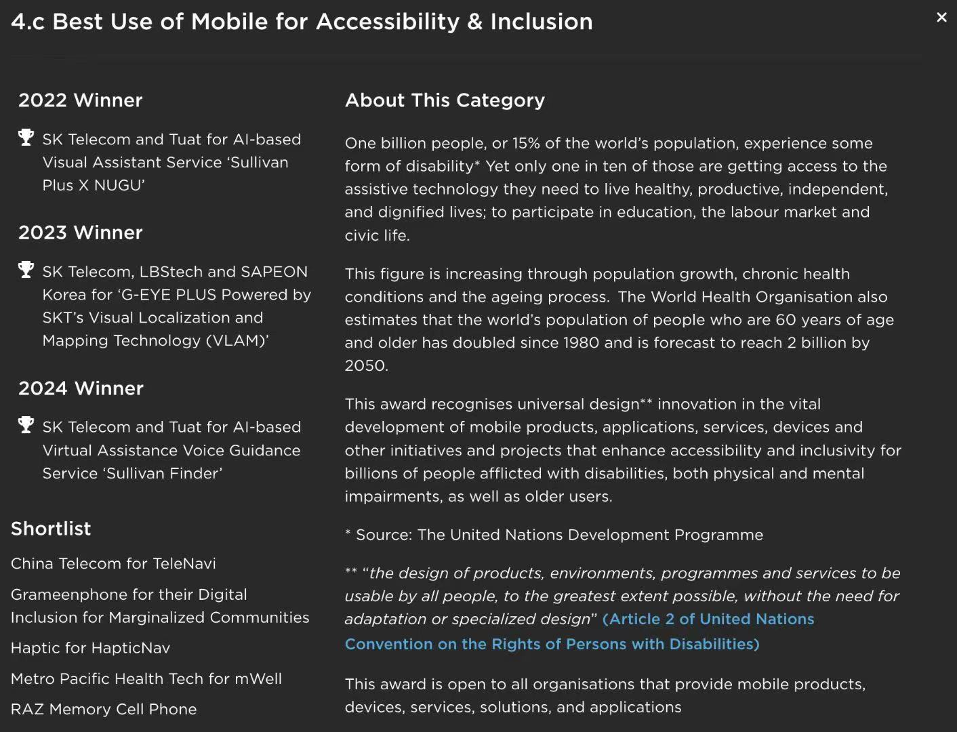This screenshot has height=732, width=957.
Task: Click the 'Sullivan Finder' winner description
Action: (171, 450)
